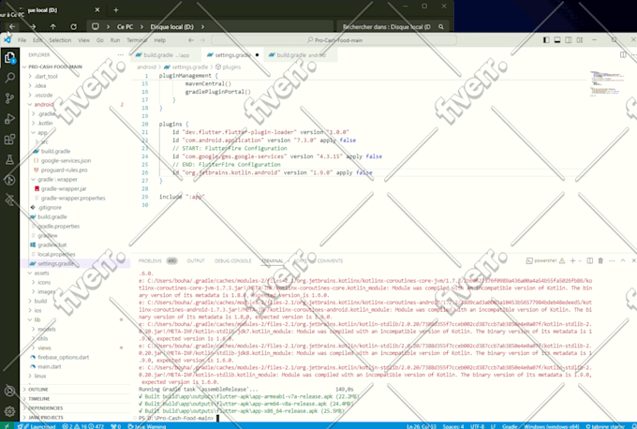Switch to the OUTPUT panel tab
This screenshot has width=637, height=429.
tap(196, 260)
